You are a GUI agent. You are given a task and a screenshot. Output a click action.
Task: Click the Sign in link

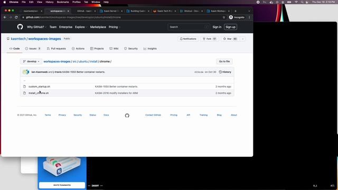[217, 27]
